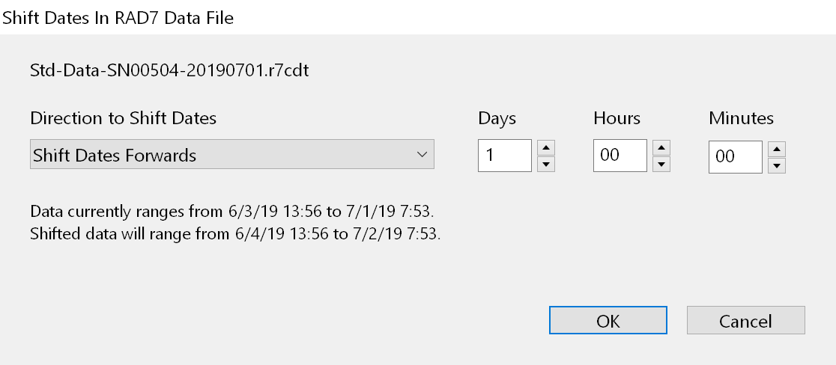This screenshot has width=836, height=365.
Task: Increment the Hours spinner up arrow
Action: (661, 147)
